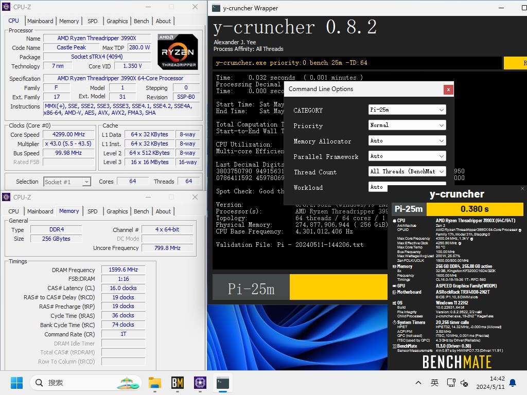Click the Core Speed 4299.00 MHz value

tap(68, 134)
